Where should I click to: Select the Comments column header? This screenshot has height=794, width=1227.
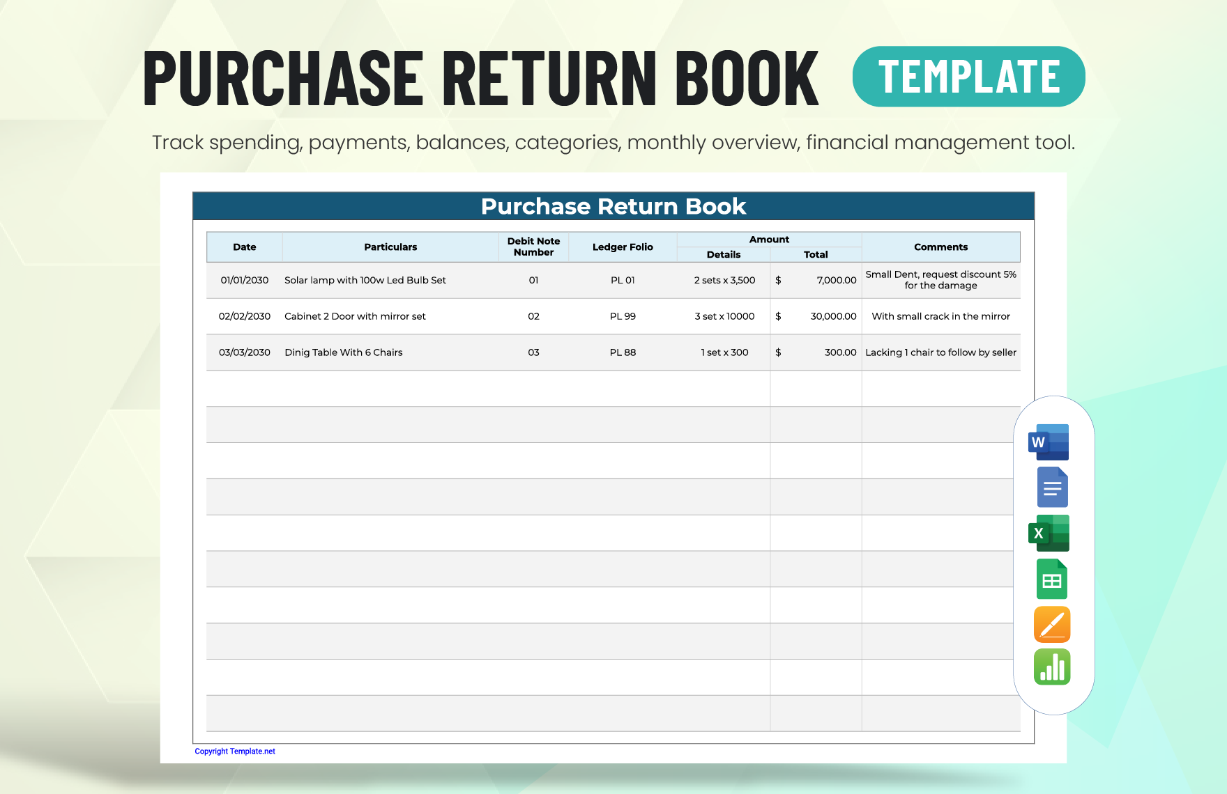tap(941, 247)
